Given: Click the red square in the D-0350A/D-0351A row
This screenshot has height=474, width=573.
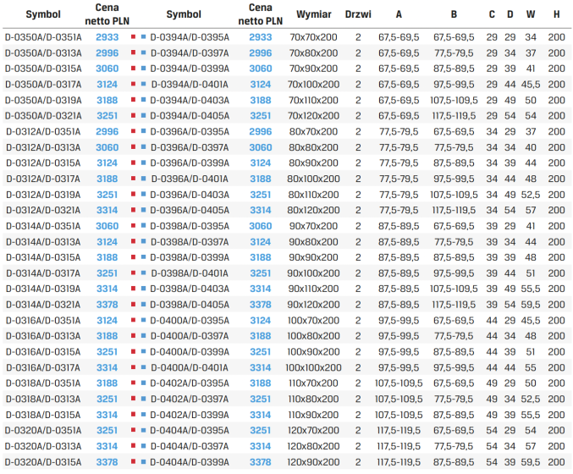Looking at the screenshot, I should 134,37.
